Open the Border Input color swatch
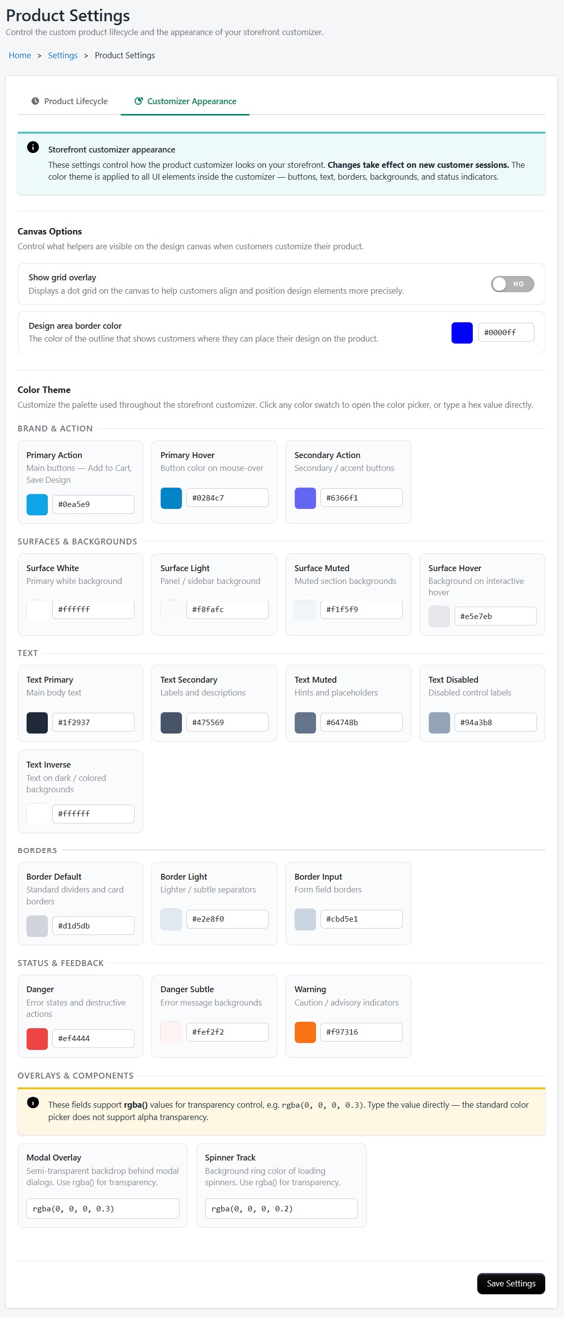 pyautogui.click(x=305, y=919)
